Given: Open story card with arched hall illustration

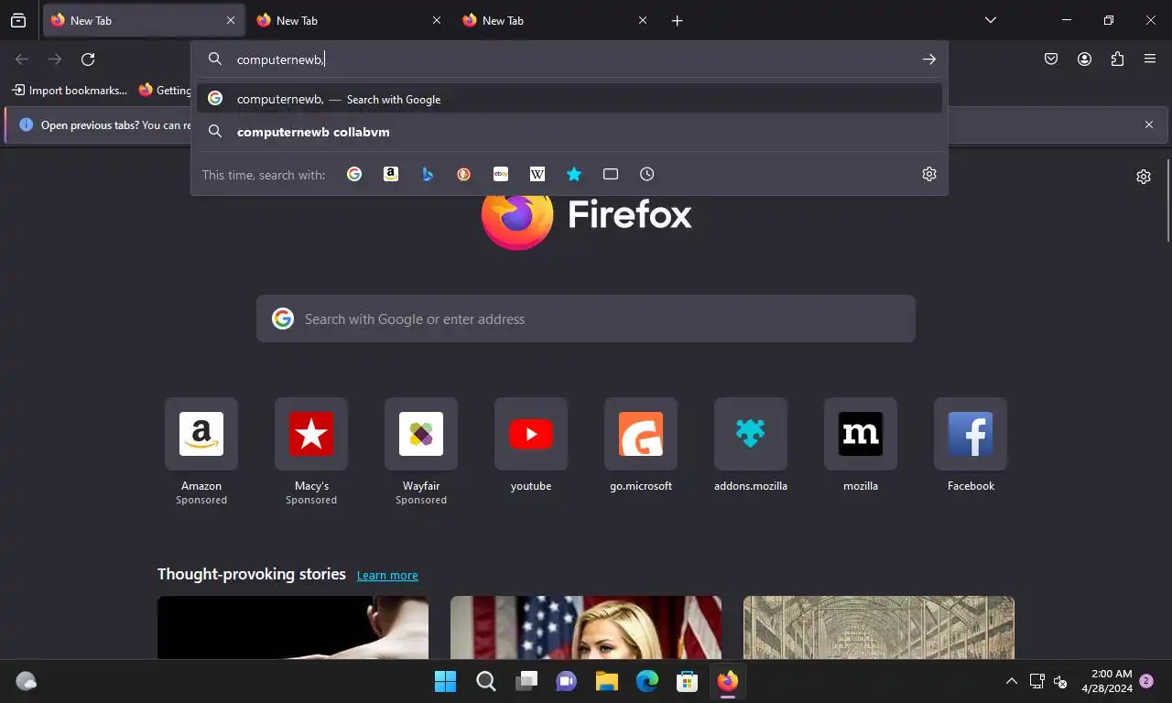Looking at the screenshot, I should 879,627.
